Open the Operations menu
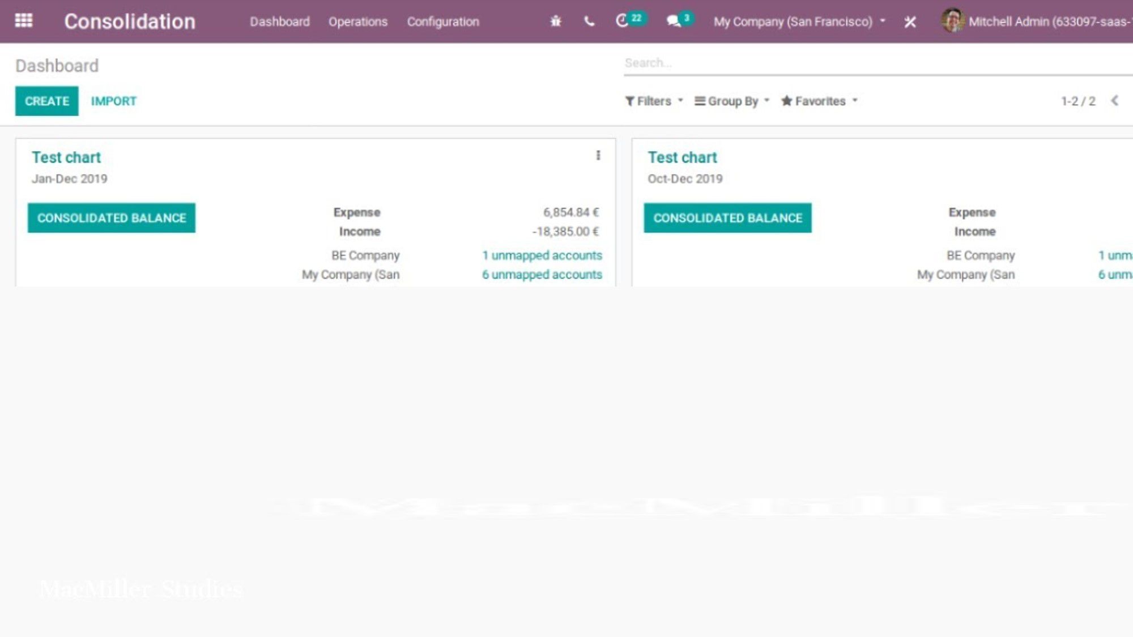1133x637 pixels. (x=357, y=22)
